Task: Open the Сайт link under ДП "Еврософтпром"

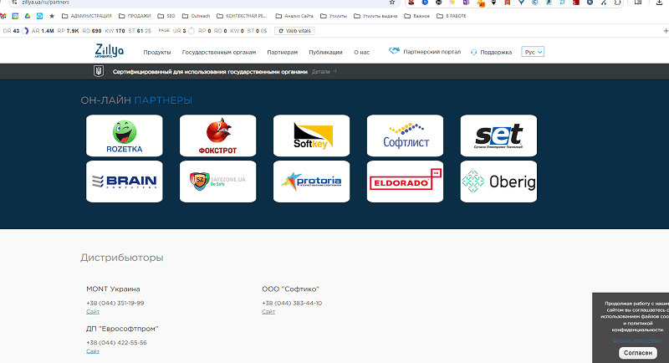Action: coord(93,351)
